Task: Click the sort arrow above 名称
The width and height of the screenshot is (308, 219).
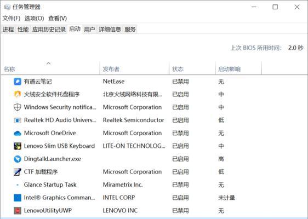Action: point(49,63)
